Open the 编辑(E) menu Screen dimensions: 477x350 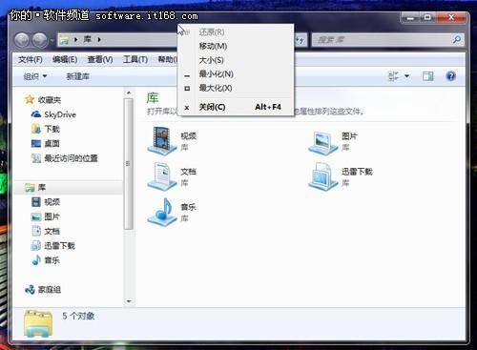(x=65, y=59)
